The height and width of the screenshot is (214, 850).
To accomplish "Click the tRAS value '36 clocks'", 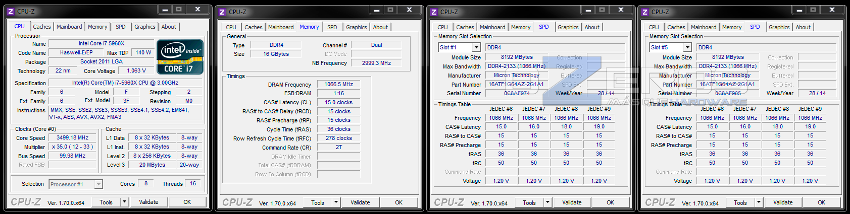I will pyautogui.click(x=339, y=129).
